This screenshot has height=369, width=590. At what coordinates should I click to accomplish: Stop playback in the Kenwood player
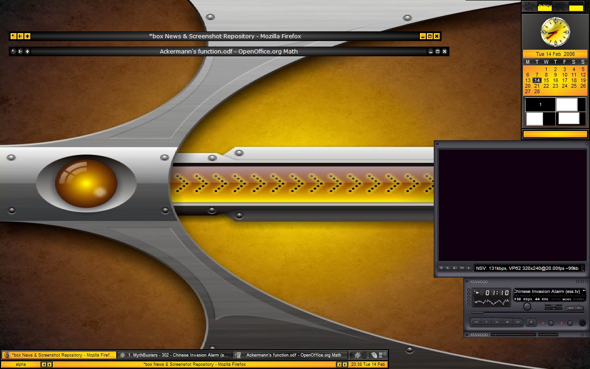coord(507,322)
